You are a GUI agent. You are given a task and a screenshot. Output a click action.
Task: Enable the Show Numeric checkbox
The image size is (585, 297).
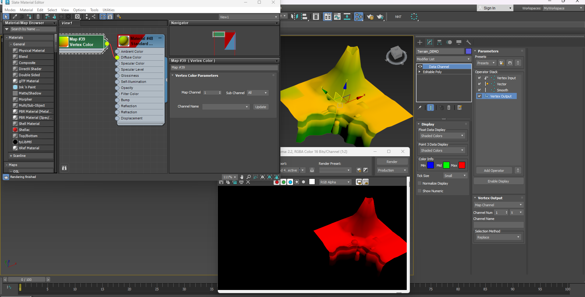pos(420,191)
